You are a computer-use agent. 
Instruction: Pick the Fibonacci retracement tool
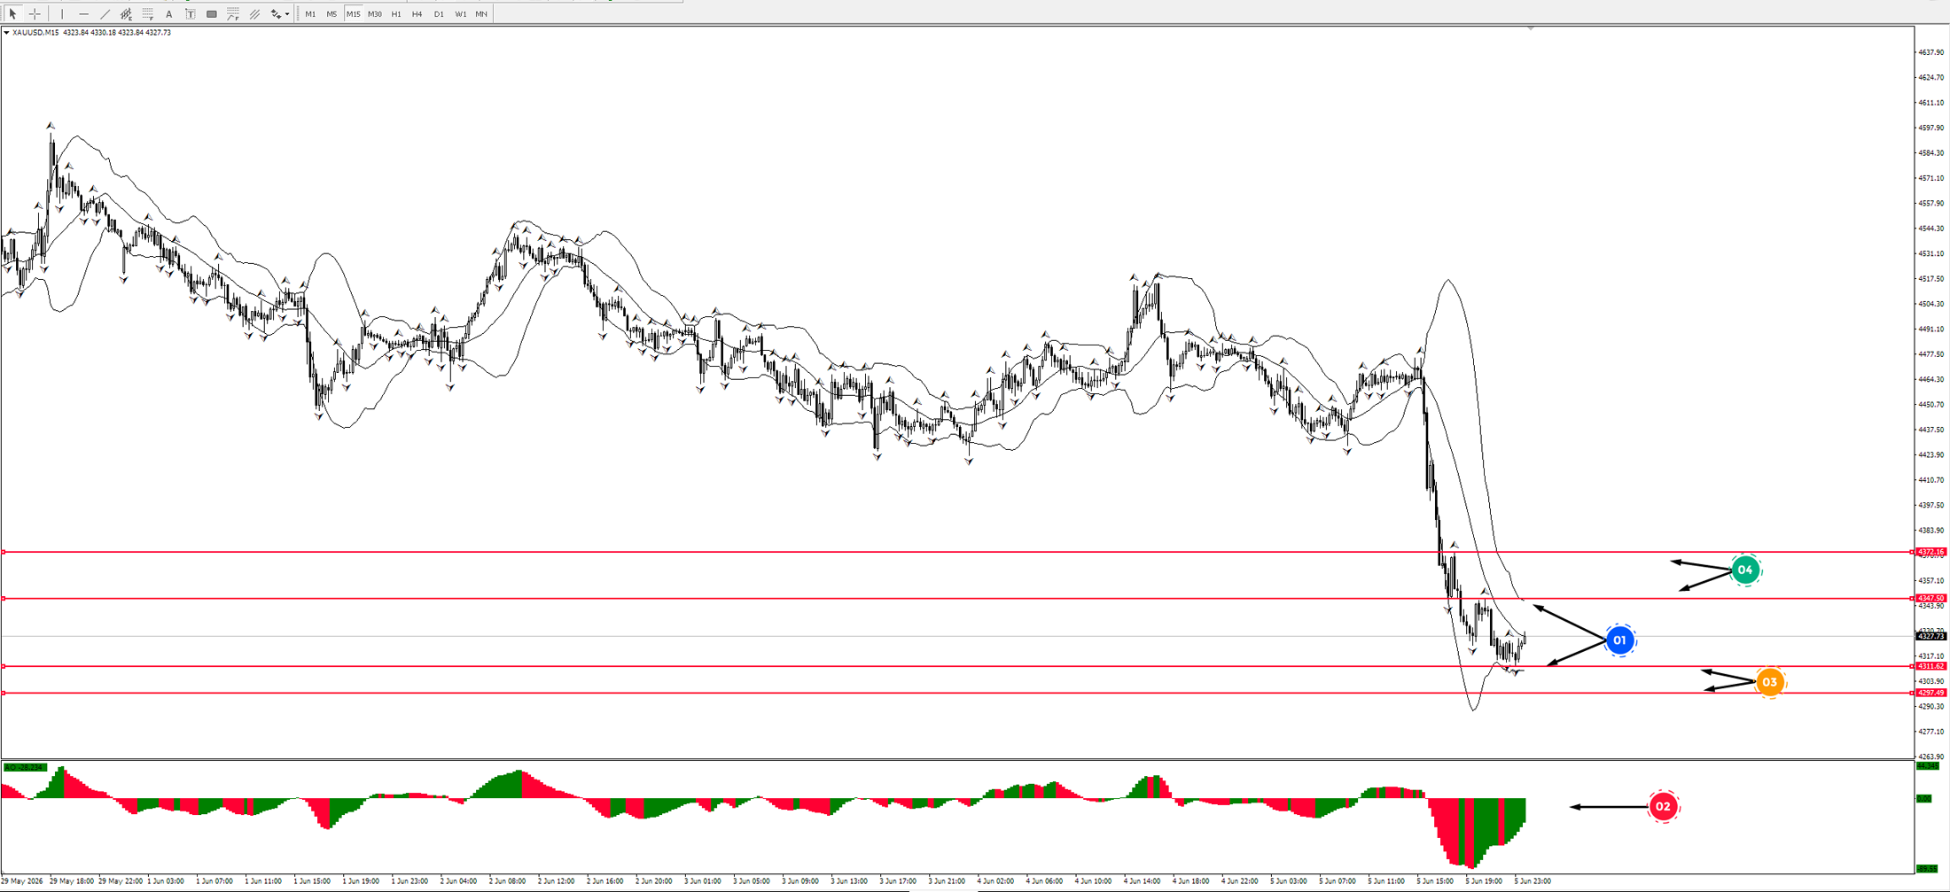coord(147,14)
